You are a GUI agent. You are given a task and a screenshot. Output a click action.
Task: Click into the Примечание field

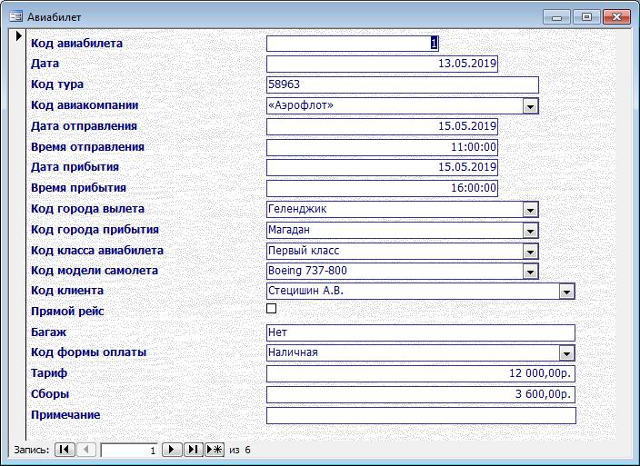[x=421, y=415]
